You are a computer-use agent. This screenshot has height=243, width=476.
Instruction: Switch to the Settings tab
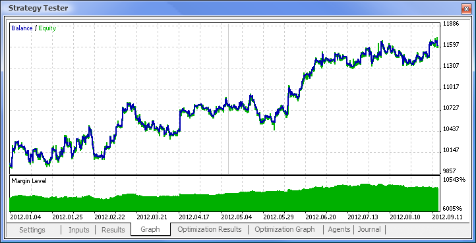pos(32,230)
